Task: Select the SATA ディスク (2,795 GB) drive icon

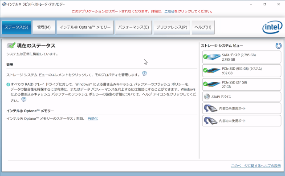Action: tap(212, 57)
